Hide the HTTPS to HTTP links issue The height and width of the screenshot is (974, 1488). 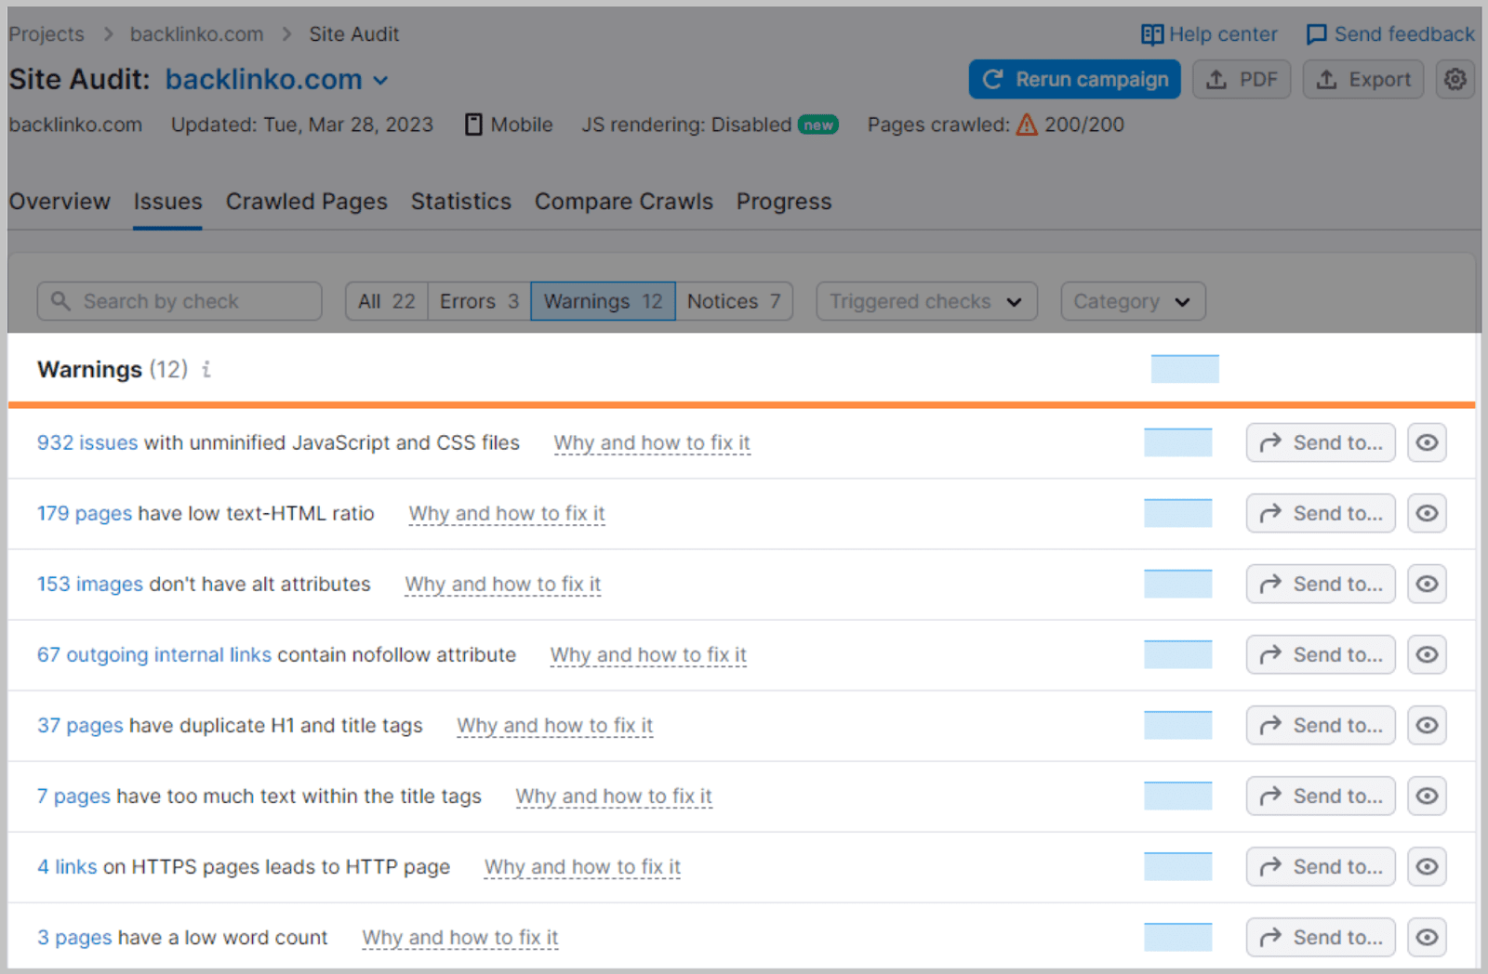[1427, 866]
